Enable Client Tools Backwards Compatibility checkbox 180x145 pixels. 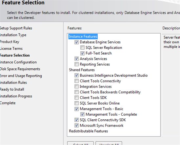coord(77,92)
